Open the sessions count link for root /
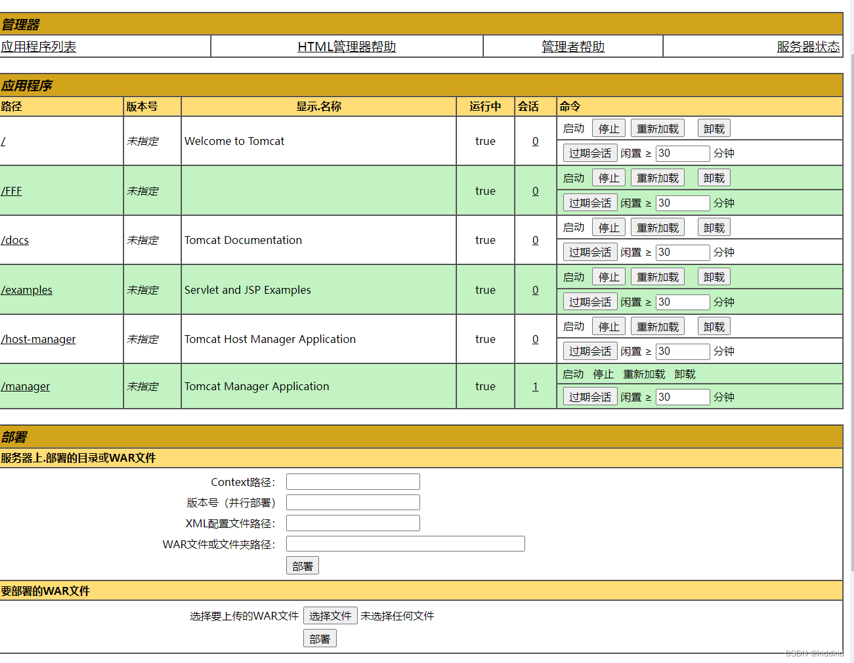This screenshot has height=663, width=854. (535, 141)
